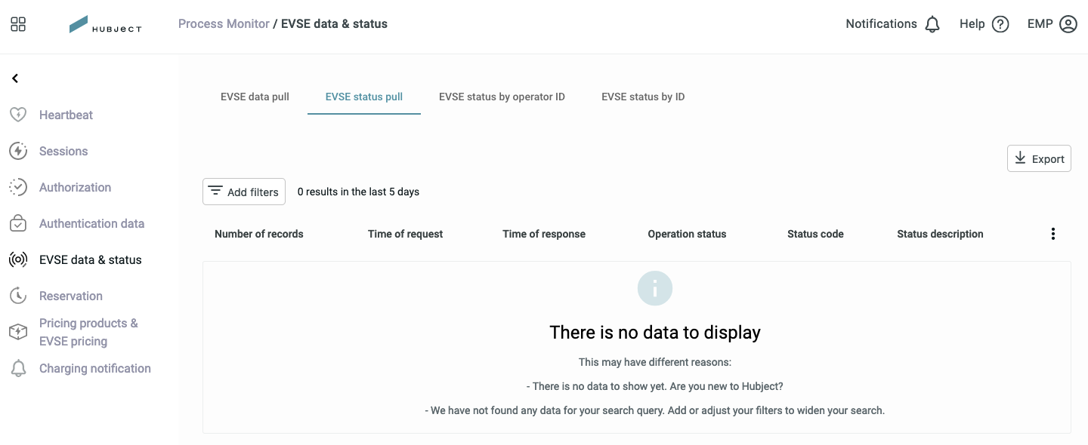Image resolution: width=1088 pixels, height=445 pixels.
Task: Sort by Time of request column
Action: pos(405,234)
